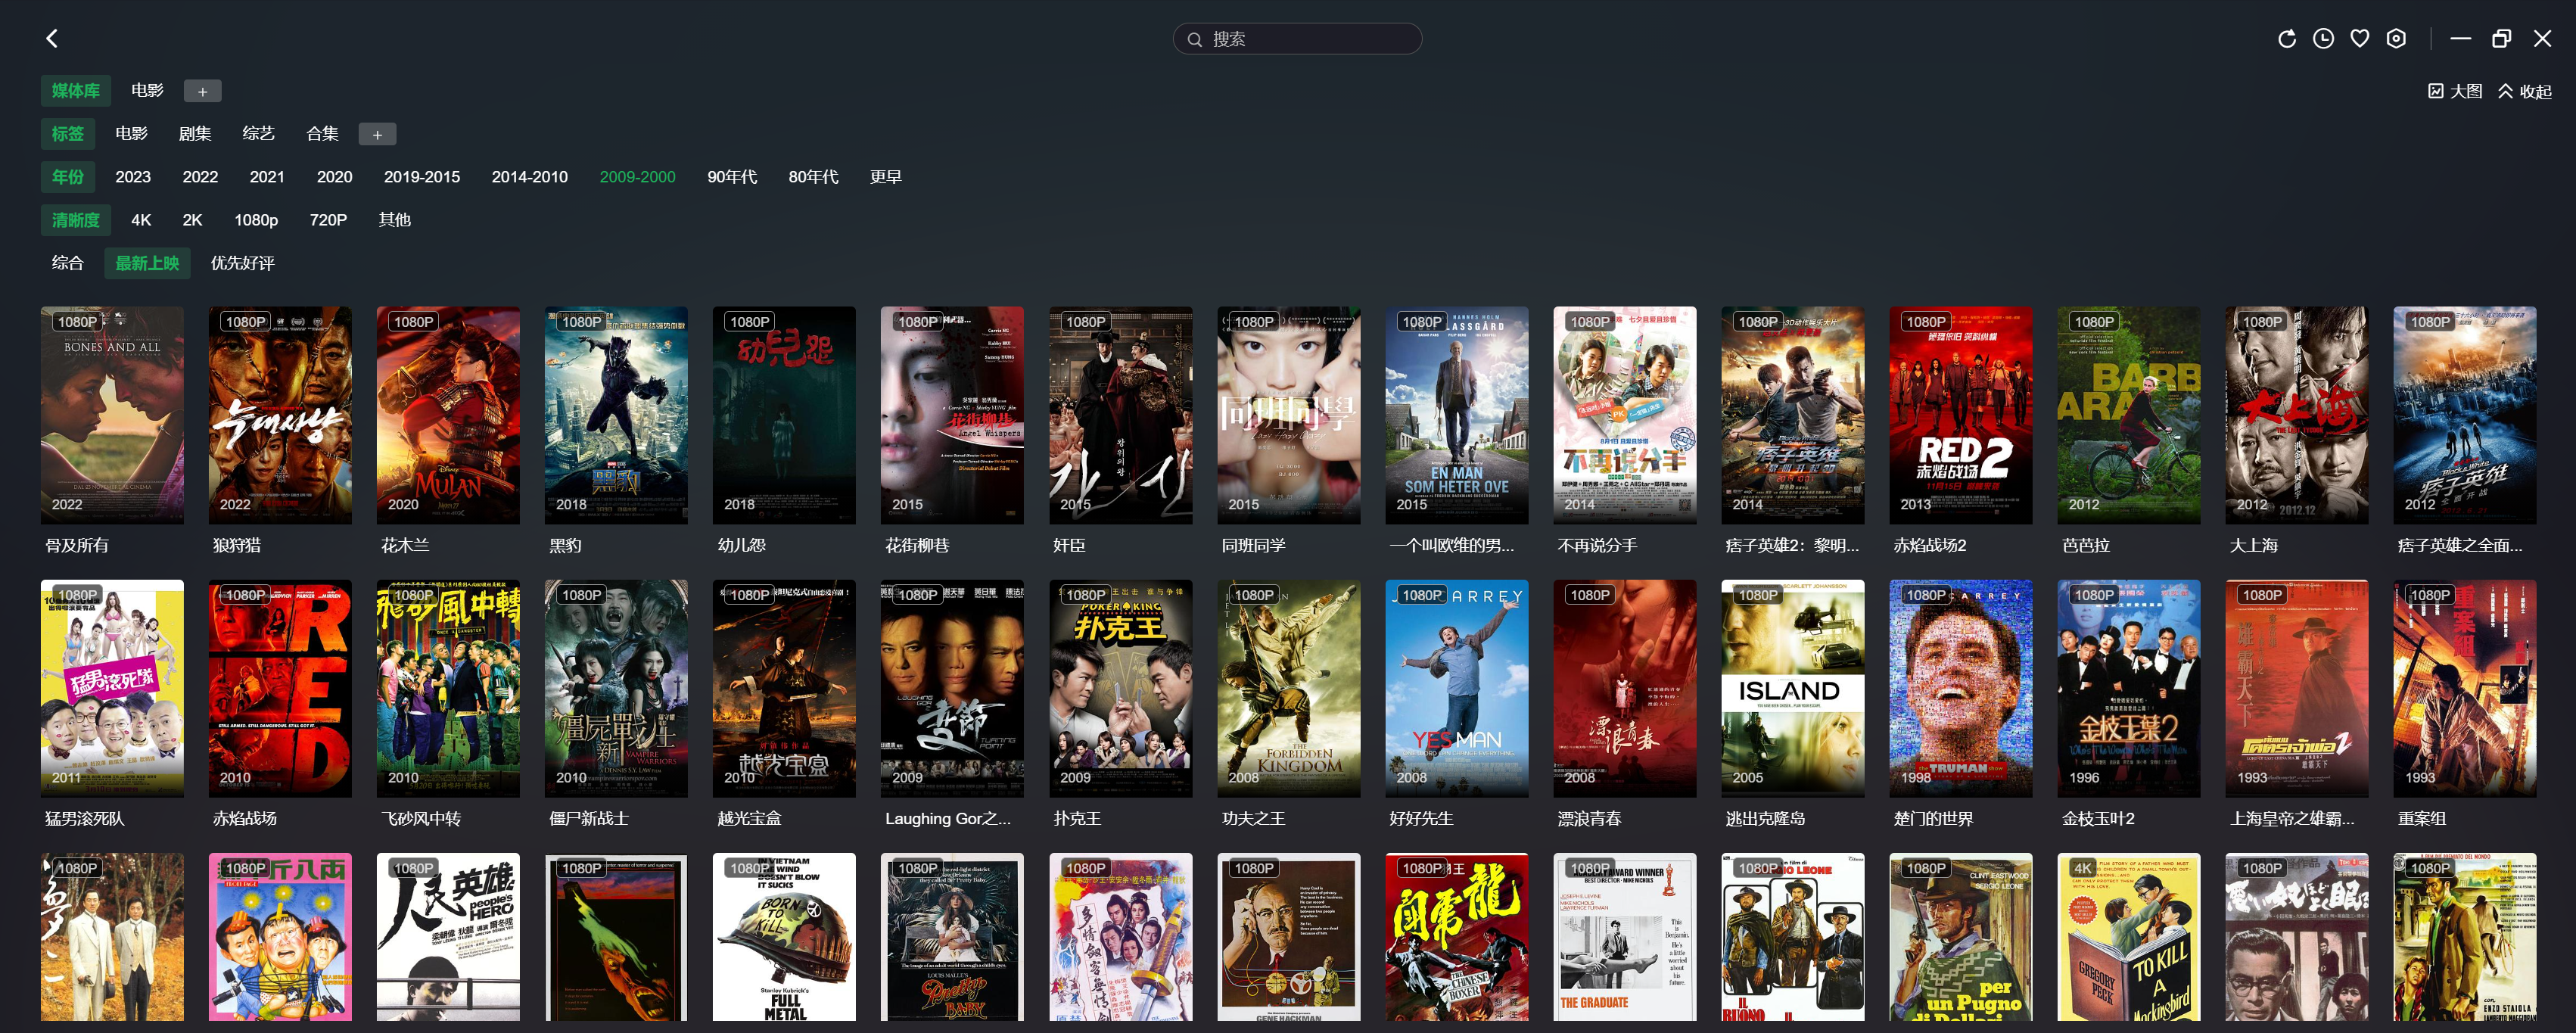Click the 奸臣 title text

[x=1069, y=545]
